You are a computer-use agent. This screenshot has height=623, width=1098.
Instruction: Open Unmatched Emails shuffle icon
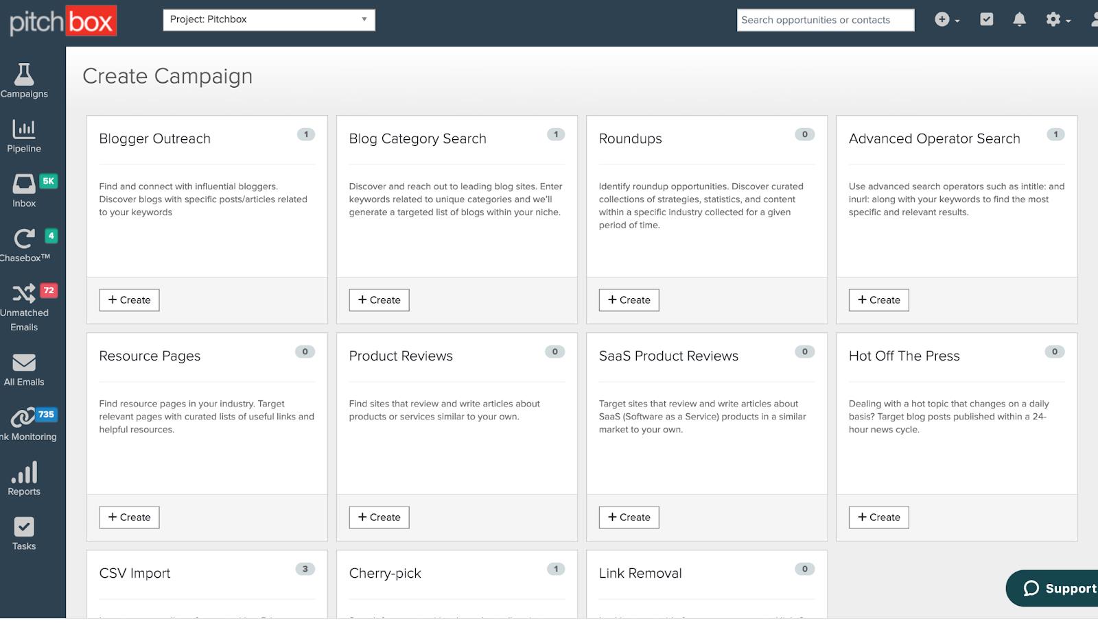[x=24, y=293]
